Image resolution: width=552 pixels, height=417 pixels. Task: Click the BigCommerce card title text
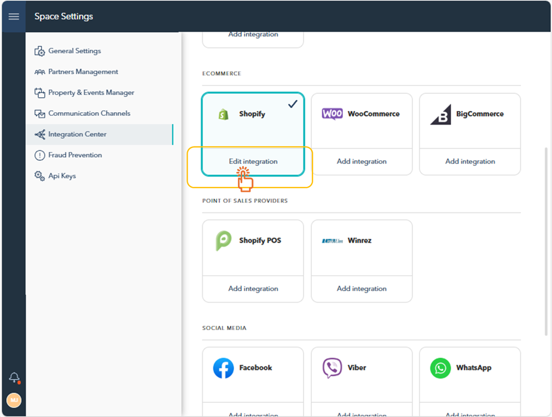tap(480, 114)
